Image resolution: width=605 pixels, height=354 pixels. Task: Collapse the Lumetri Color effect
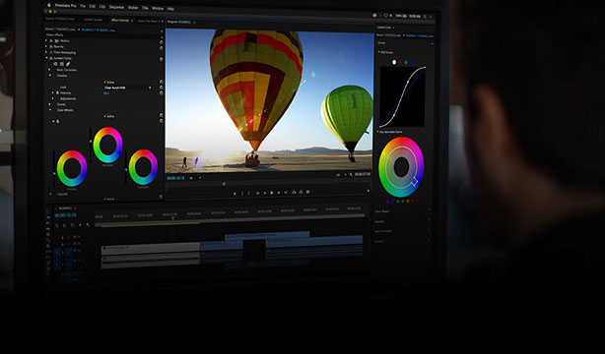[47, 58]
